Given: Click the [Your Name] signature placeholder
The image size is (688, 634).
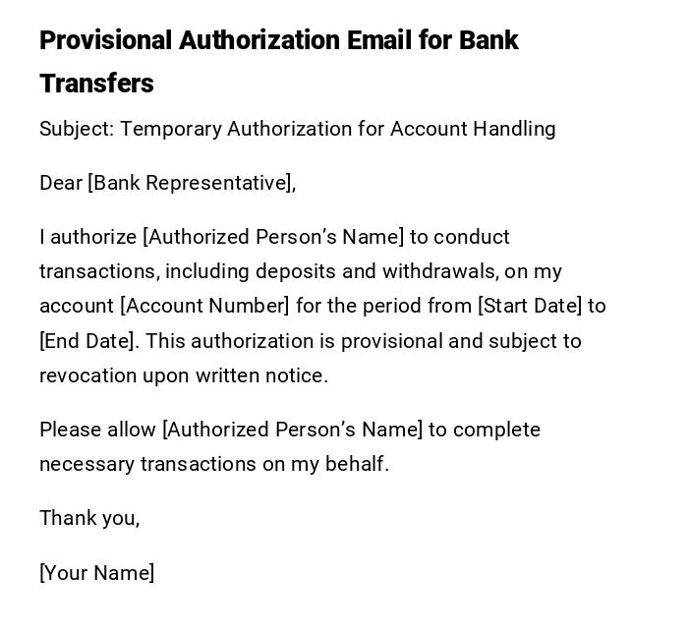Looking at the screenshot, I should point(96,573).
